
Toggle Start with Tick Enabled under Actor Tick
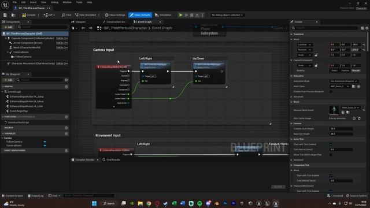coord(331,144)
